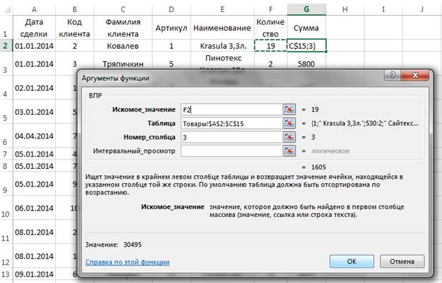This screenshot has height=283, width=442.
Task: Select column C header
Action: click(x=123, y=10)
